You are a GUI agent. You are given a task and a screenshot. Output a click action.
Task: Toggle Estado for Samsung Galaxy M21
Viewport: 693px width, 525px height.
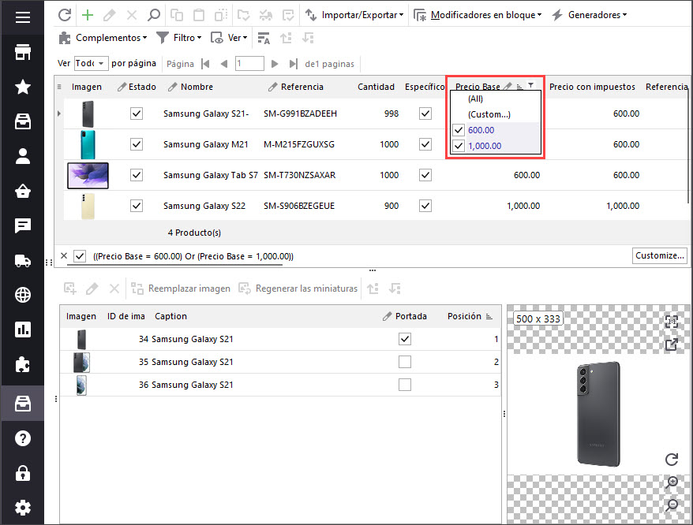tap(137, 144)
